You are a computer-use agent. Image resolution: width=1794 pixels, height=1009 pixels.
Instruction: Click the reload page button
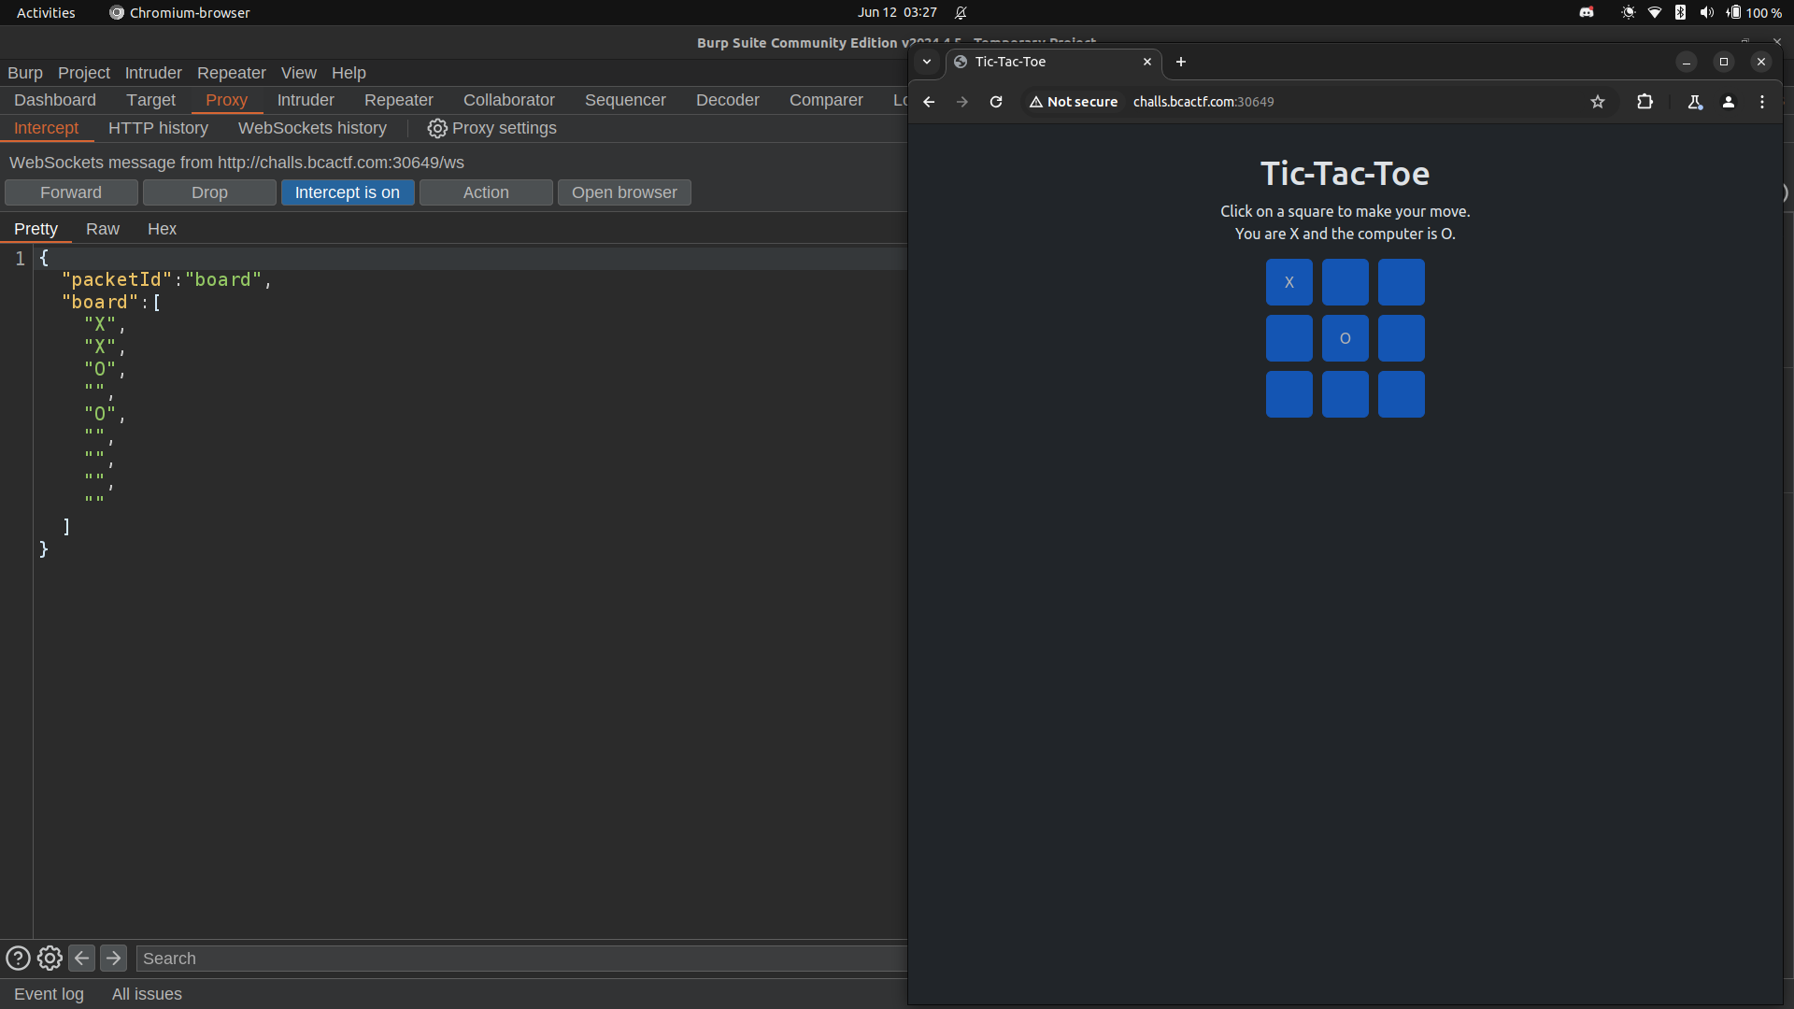[995, 101]
